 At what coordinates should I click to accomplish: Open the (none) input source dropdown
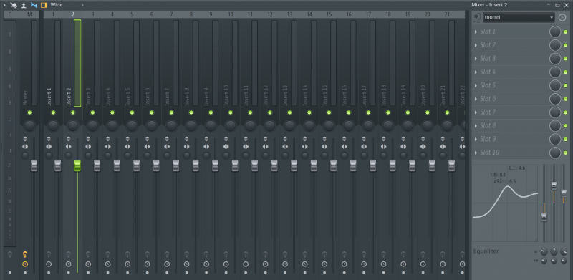pyautogui.click(x=519, y=17)
